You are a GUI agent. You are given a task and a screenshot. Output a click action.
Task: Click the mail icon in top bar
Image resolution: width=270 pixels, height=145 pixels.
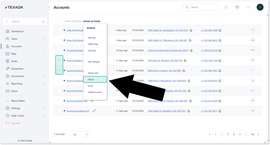pyautogui.click(x=237, y=7)
